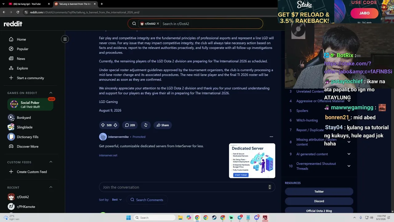394x222 pixels.
Task: Open the Official Dota 2 Blog button
Action: (319, 211)
